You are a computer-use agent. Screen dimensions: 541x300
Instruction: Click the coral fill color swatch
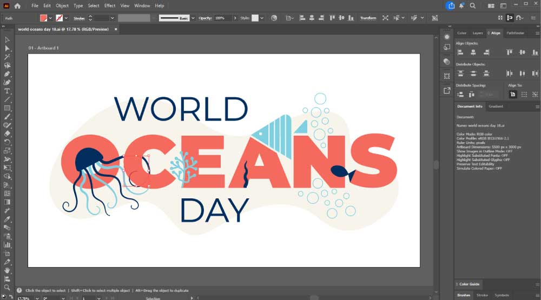coord(44,18)
